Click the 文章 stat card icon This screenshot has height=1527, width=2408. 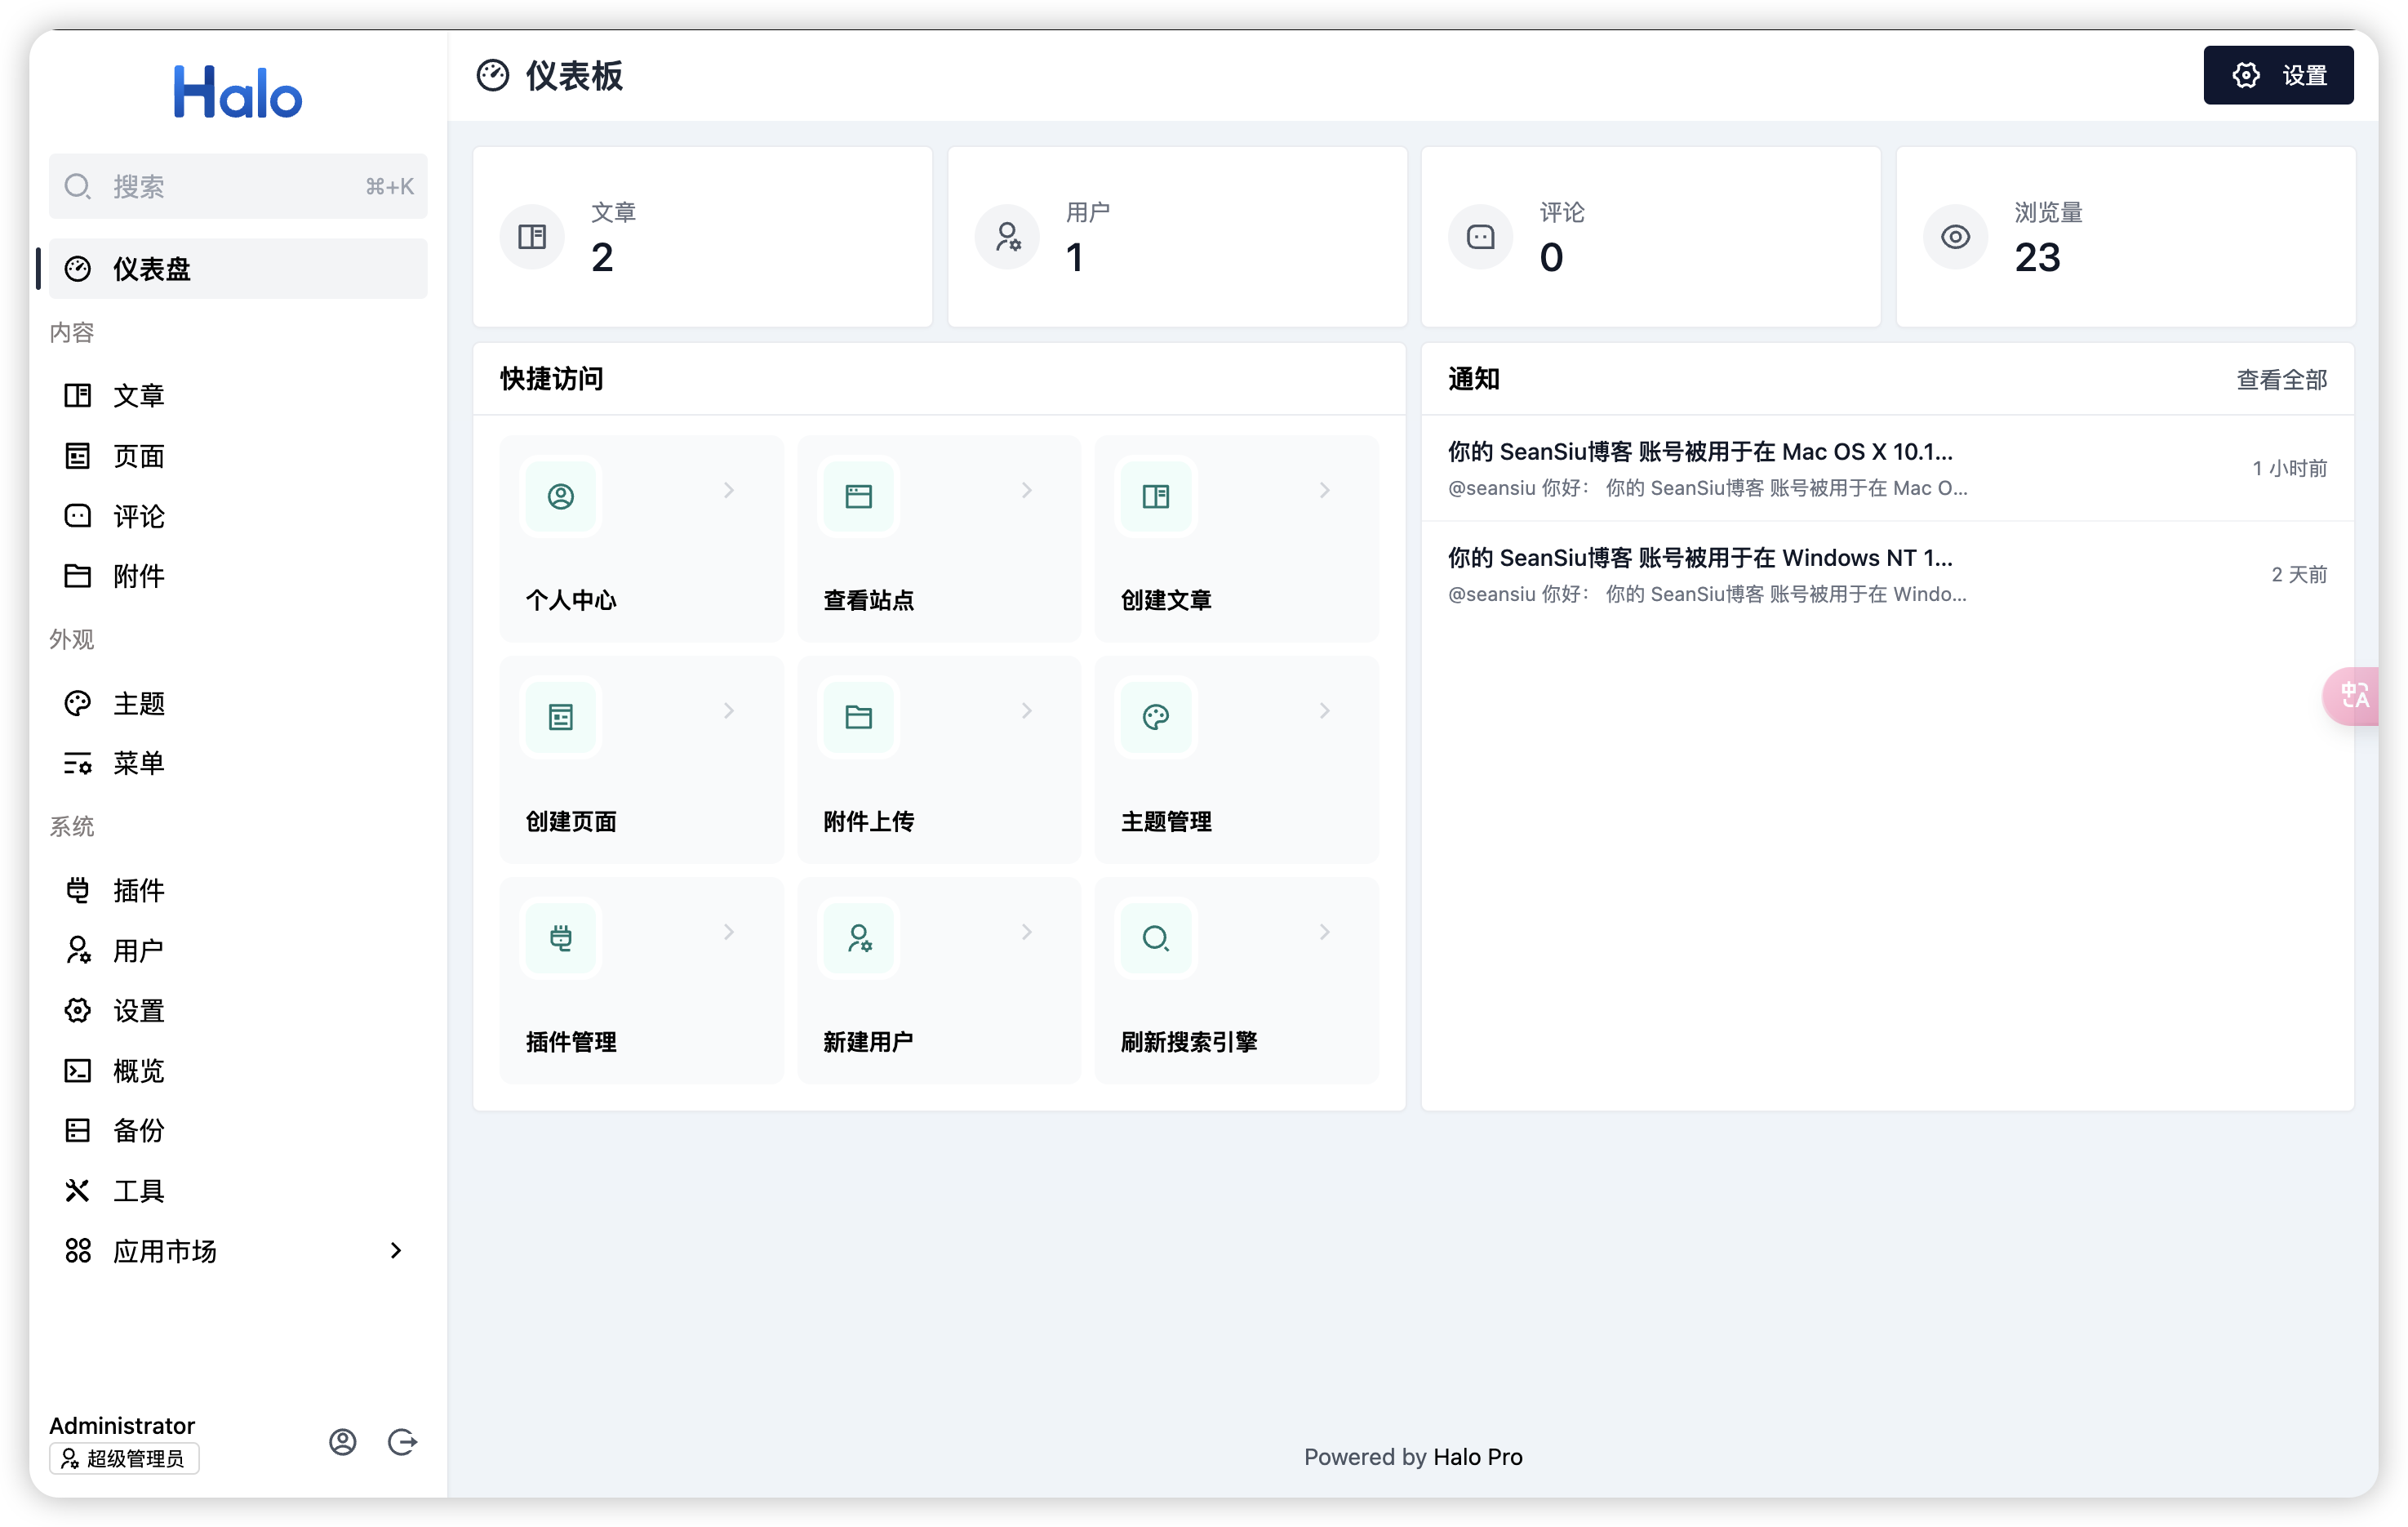point(532,237)
